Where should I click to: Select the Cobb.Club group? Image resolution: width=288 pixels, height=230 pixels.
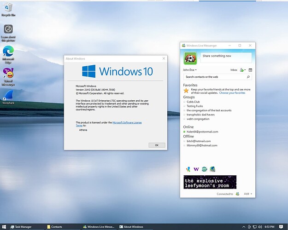click(193, 102)
